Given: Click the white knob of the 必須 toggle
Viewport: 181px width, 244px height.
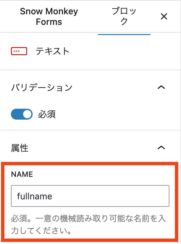Looking at the screenshot, I should 27,114.
